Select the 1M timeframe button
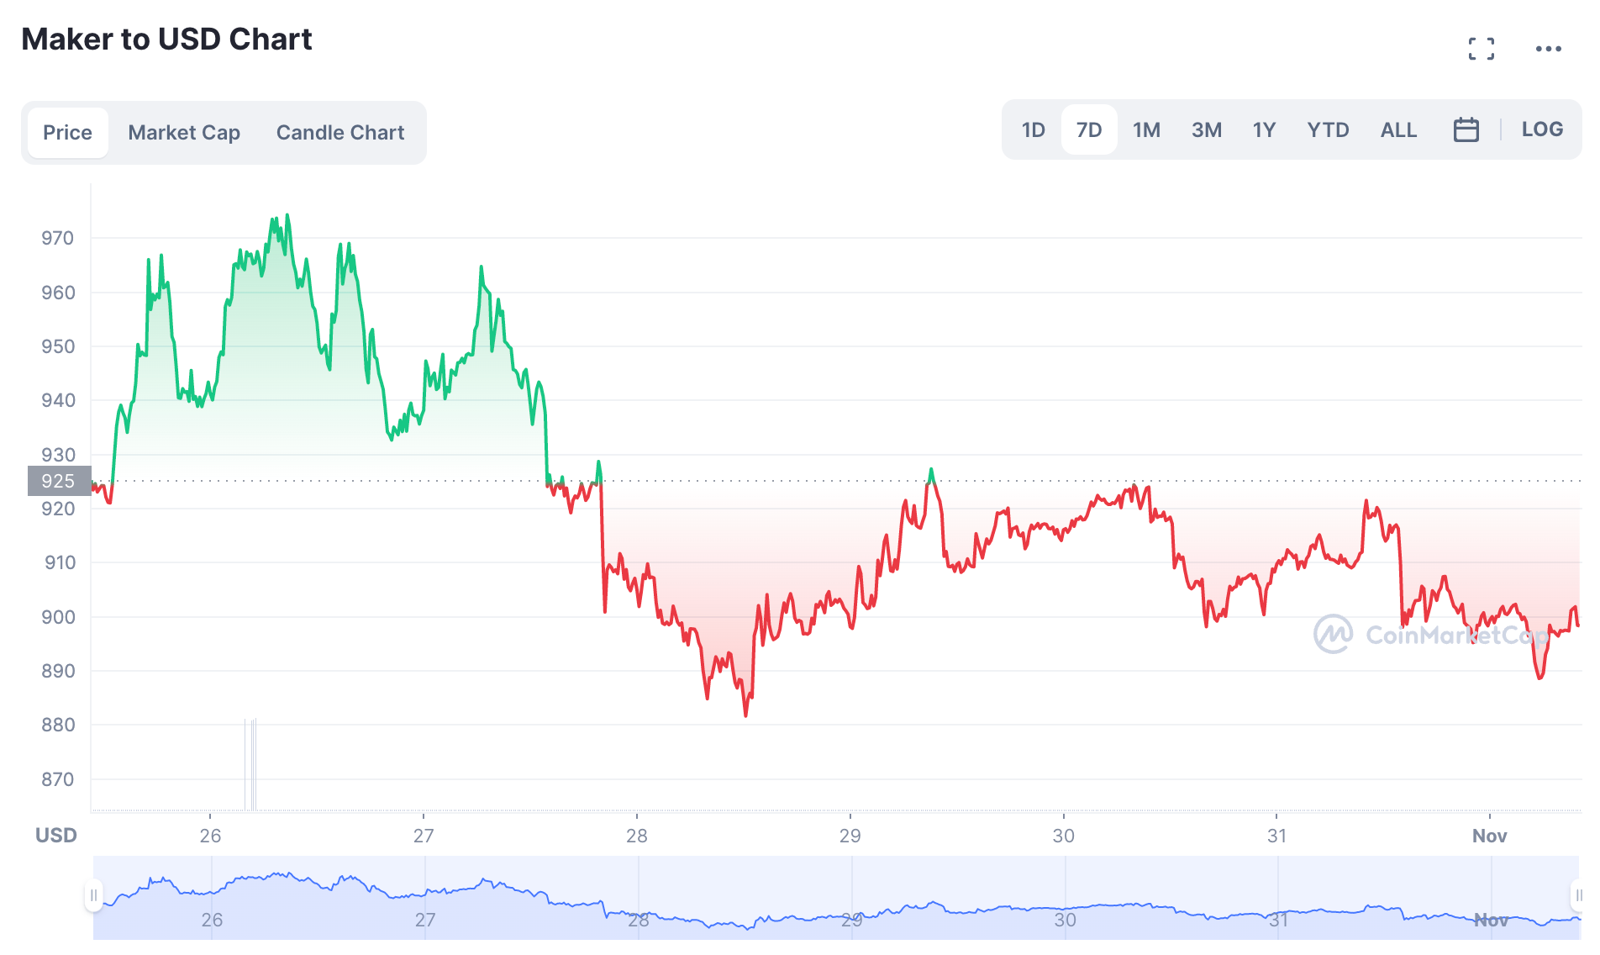1600x955 pixels. coord(1146,129)
